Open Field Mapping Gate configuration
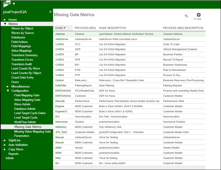The height and width of the screenshot is (170, 221). point(27,95)
